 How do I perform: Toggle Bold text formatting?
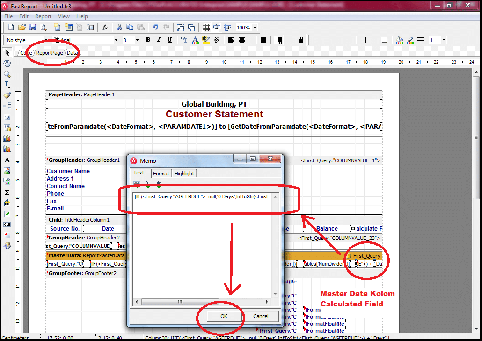148,40
